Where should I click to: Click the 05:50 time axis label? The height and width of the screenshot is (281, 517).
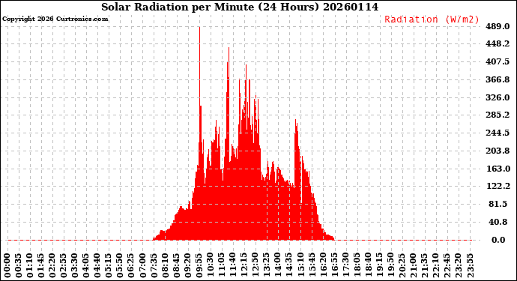pos(120,265)
